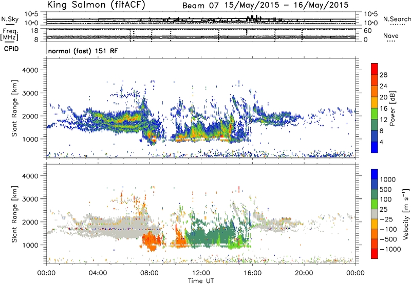Select the normal (fast) 151 RF text
This screenshot has height=284, width=411.
coord(83,51)
